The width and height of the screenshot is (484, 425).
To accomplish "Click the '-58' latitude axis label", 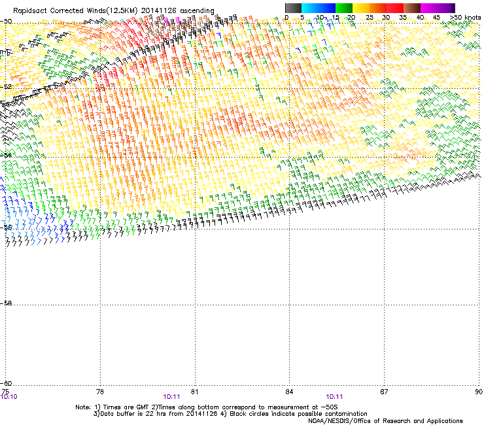I will (x=6, y=303).
